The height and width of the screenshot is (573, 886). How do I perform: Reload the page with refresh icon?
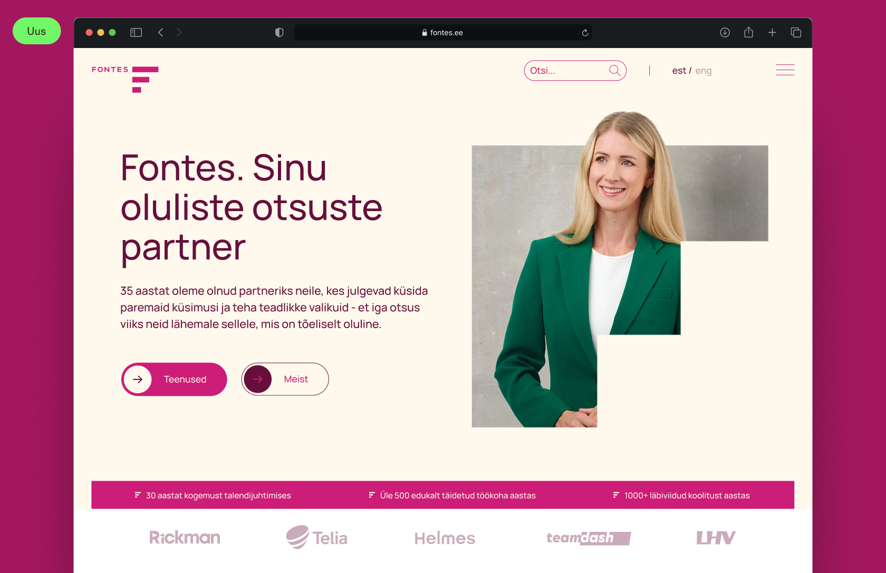click(585, 33)
